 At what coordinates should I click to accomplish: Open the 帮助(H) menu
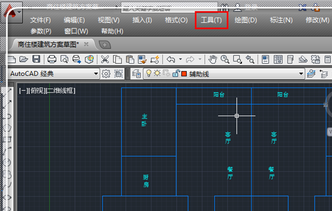(x=112, y=31)
